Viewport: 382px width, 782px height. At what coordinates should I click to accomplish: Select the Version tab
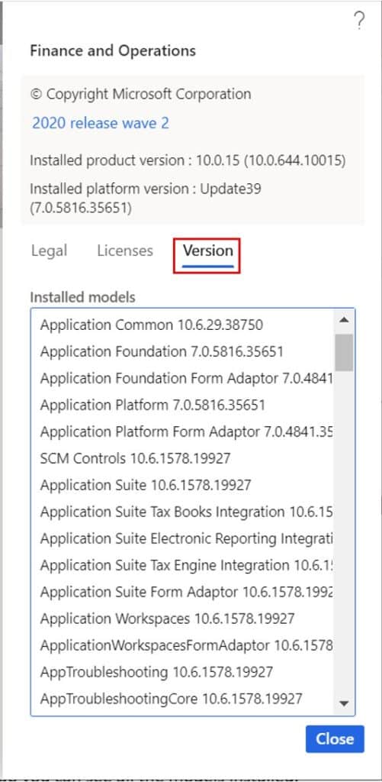pyautogui.click(x=207, y=250)
